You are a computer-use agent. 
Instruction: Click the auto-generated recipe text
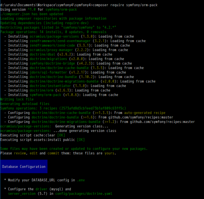[144, 113]
